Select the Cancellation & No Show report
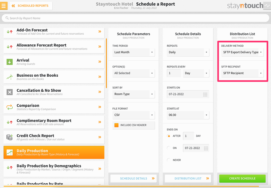This screenshot has width=271, height=188. pyautogui.click(x=54, y=92)
